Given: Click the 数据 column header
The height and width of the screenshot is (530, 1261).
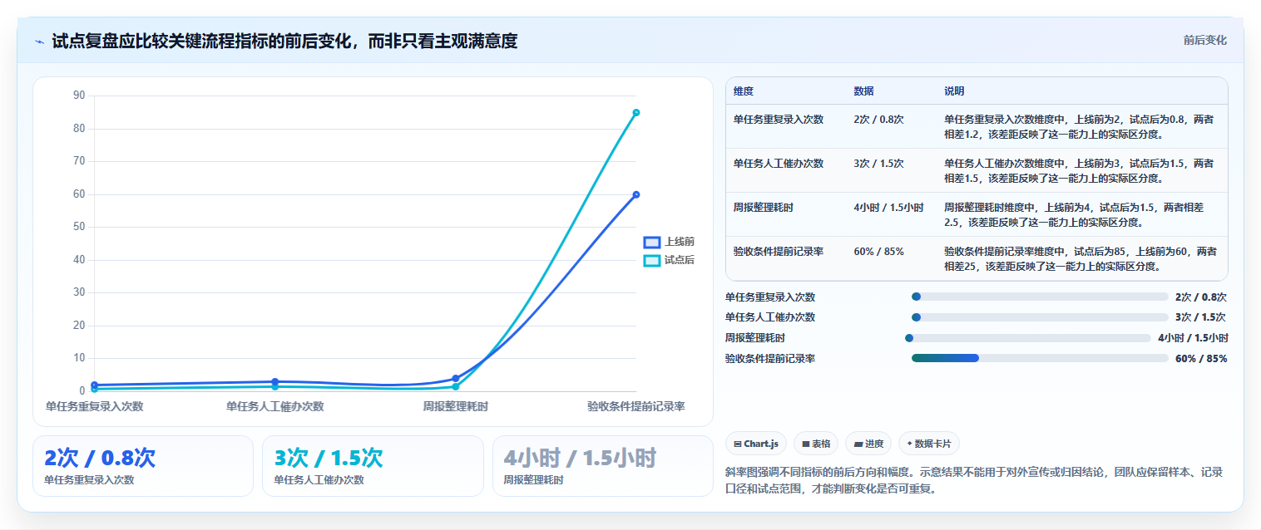Looking at the screenshot, I should (x=863, y=91).
